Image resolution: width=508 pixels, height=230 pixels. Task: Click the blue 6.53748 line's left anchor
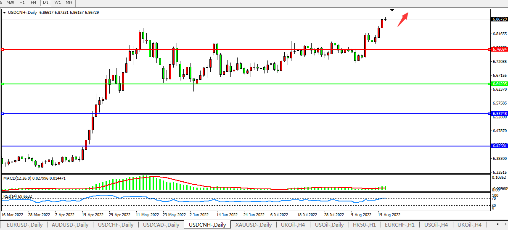point(3,114)
